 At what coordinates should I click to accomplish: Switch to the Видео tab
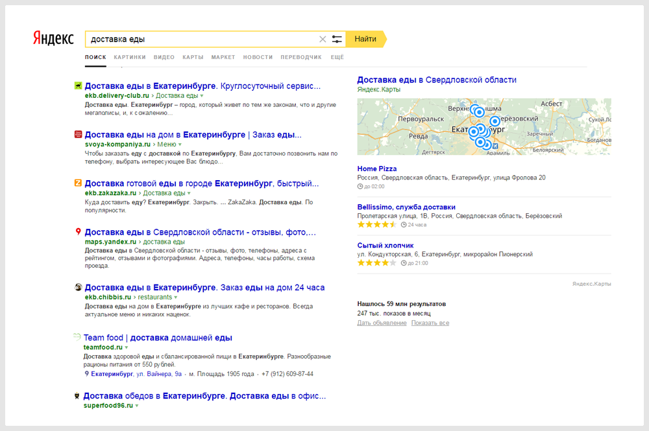coord(164,57)
